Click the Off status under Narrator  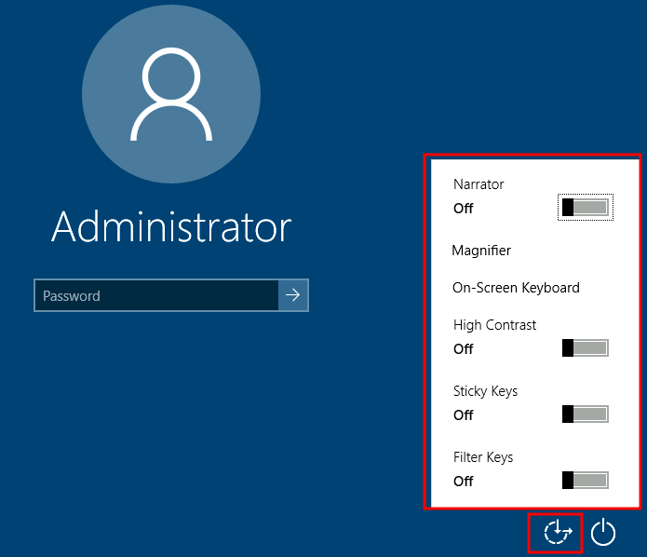point(464,209)
